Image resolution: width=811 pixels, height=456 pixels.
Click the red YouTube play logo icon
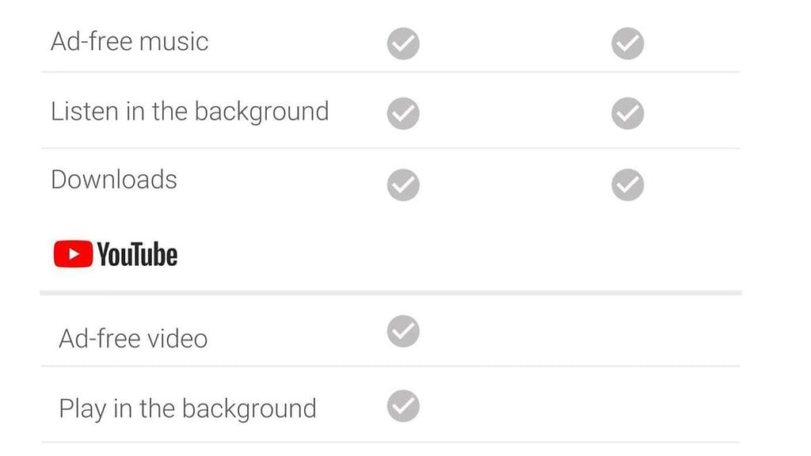73,254
